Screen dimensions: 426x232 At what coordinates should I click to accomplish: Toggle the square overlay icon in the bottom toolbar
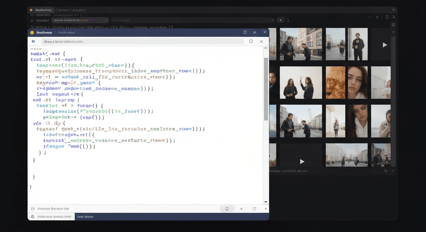227,208
